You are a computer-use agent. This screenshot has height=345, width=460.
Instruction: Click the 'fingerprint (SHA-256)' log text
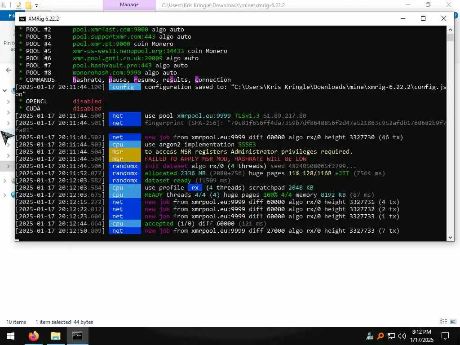tap(184, 123)
